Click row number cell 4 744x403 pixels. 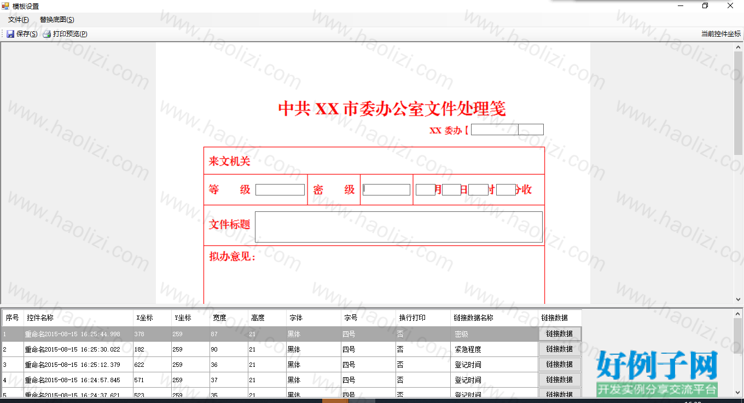click(13, 380)
